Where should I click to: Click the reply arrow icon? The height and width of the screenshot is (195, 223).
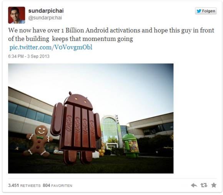194,185
